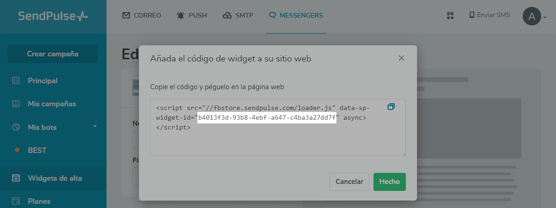Switch to the PUSH tab
The image size is (556, 208).
191,15
